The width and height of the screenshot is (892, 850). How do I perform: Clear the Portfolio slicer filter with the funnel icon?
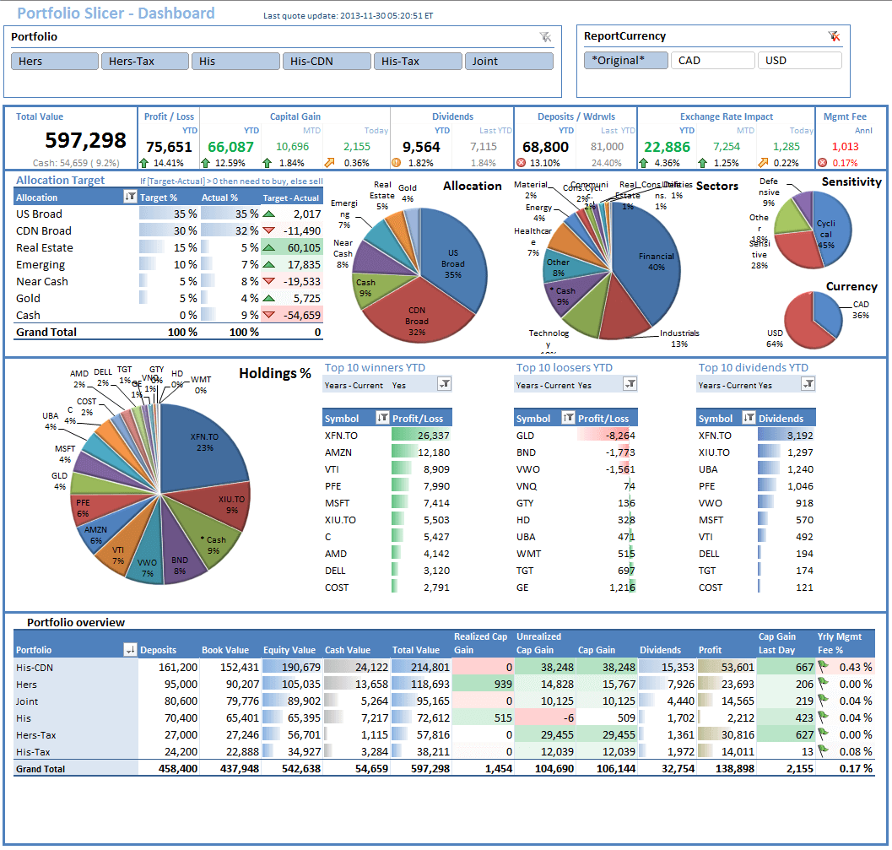click(546, 37)
